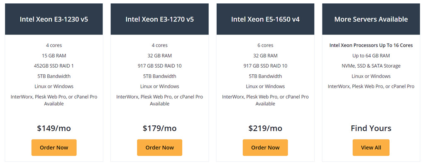Click the Find Yours heading

[371, 128]
